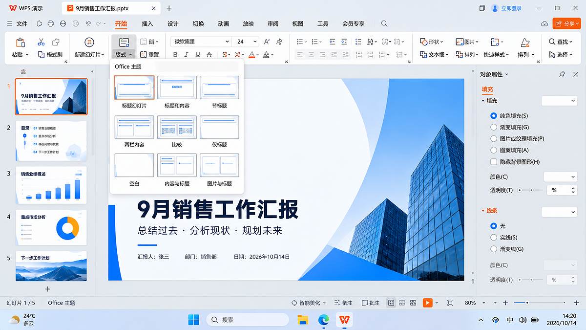The height and width of the screenshot is (330, 586).
Task: Select Solid Line (实线) radio button
Action: pos(493,237)
